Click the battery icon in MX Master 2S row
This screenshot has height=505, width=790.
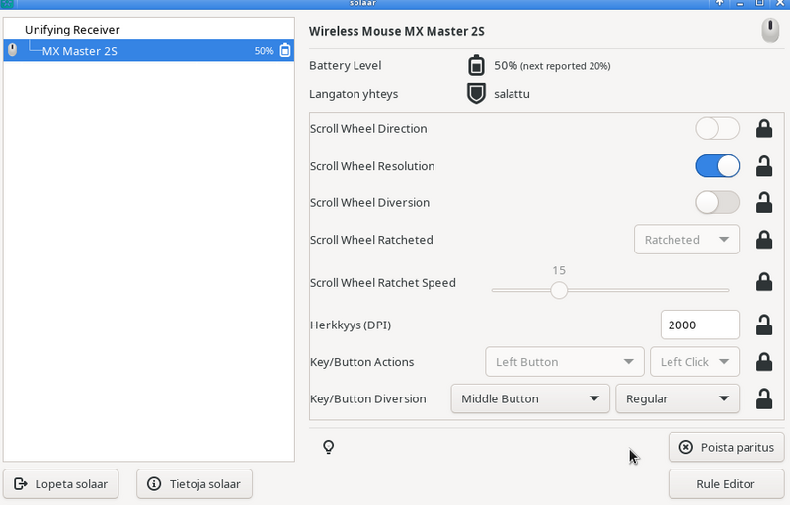pos(285,51)
